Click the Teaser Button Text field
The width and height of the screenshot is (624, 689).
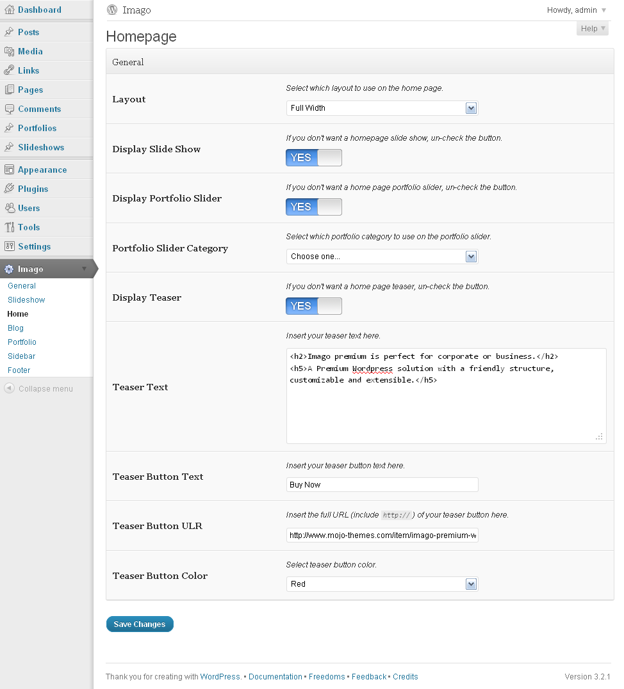click(382, 485)
